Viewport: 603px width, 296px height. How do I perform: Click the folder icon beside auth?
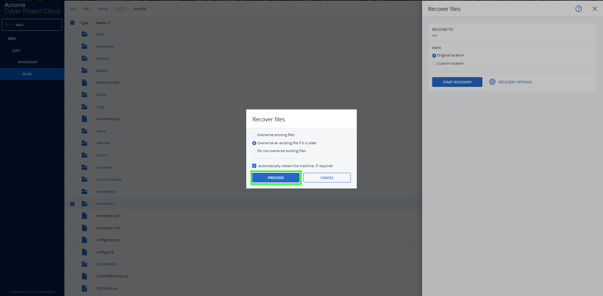pos(84,34)
